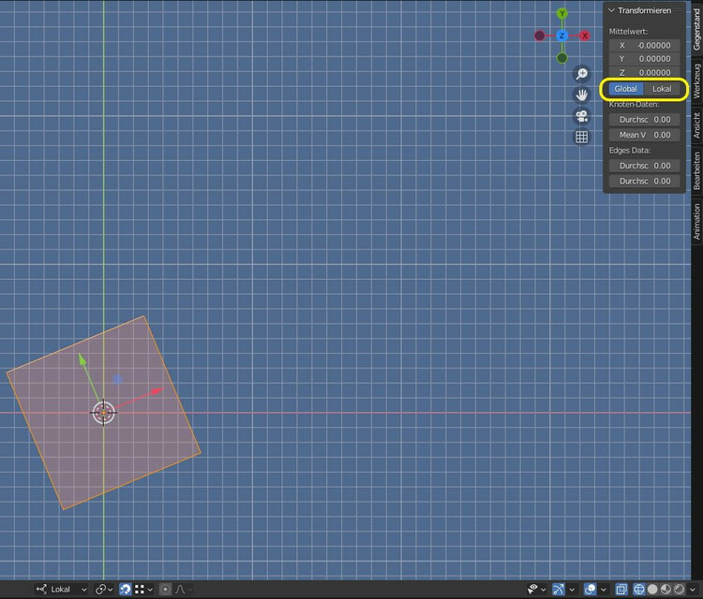Switch to the Ansicht sidebar tab

pos(696,126)
